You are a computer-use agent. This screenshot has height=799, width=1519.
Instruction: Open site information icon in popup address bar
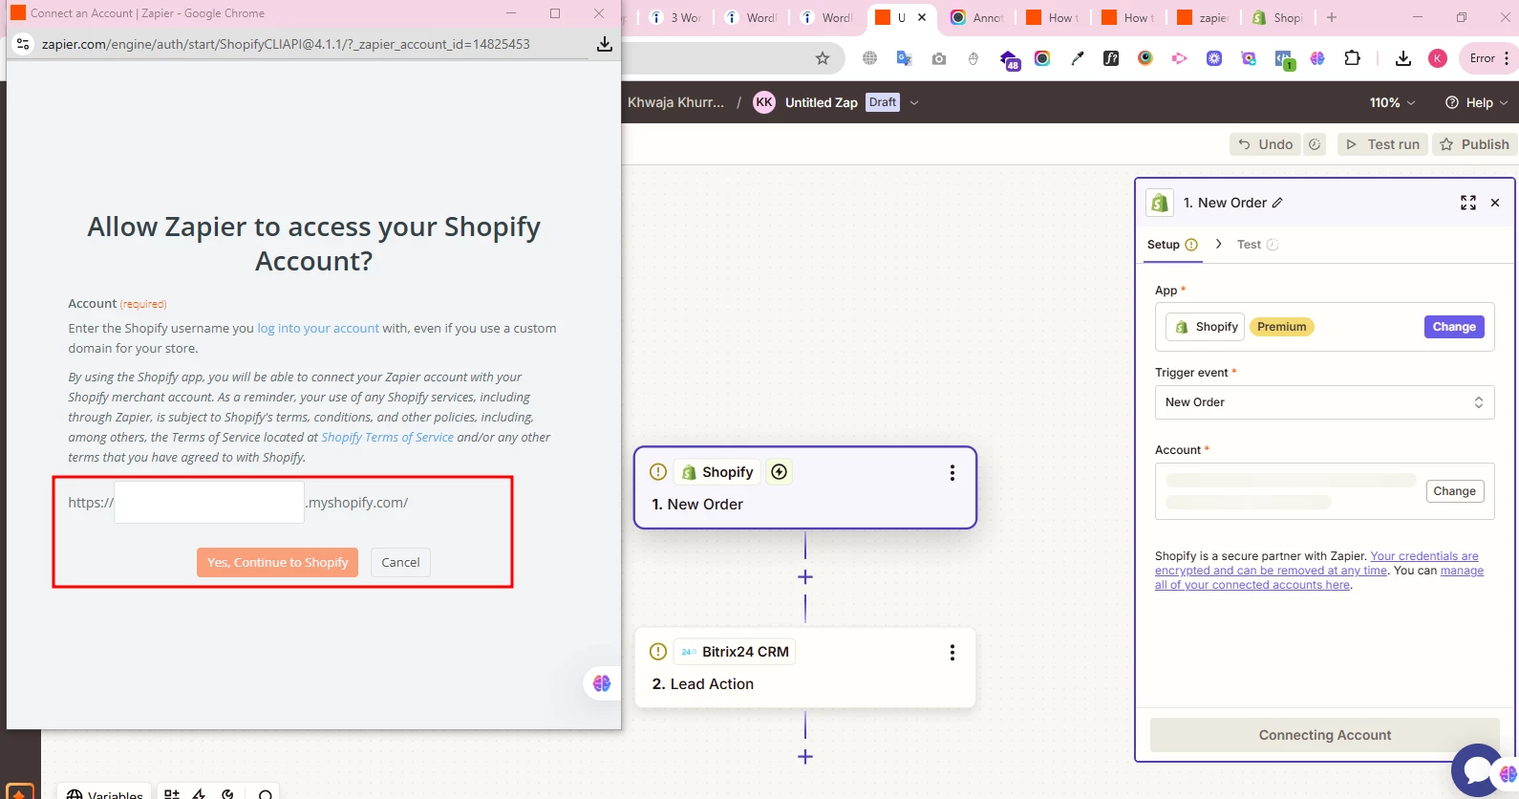click(x=24, y=44)
